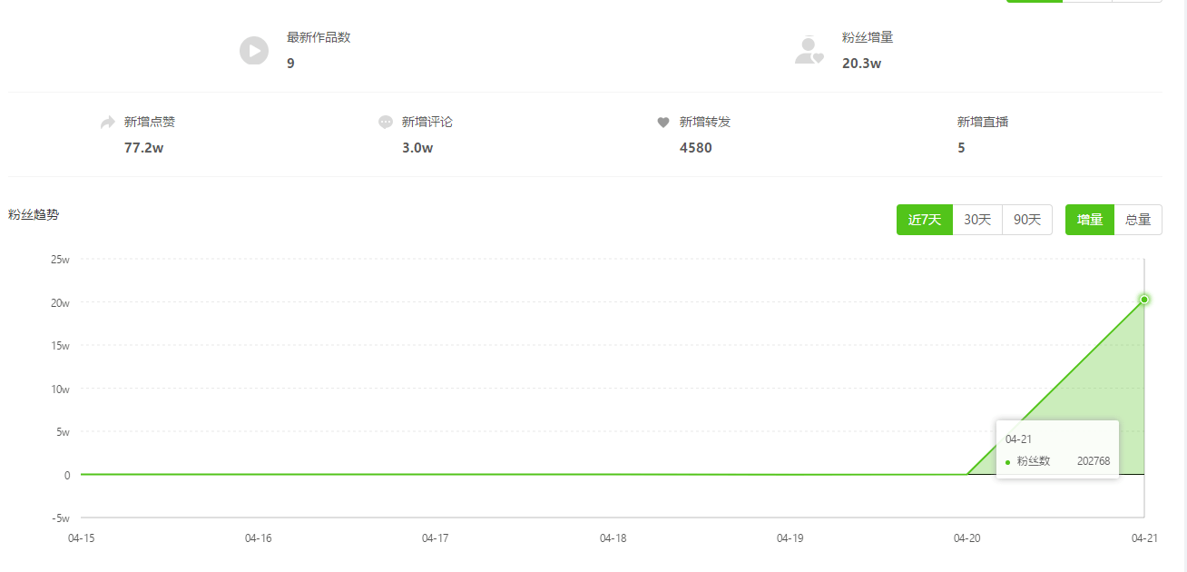
Task: Click the 20w y-axis label
Action: [60, 303]
